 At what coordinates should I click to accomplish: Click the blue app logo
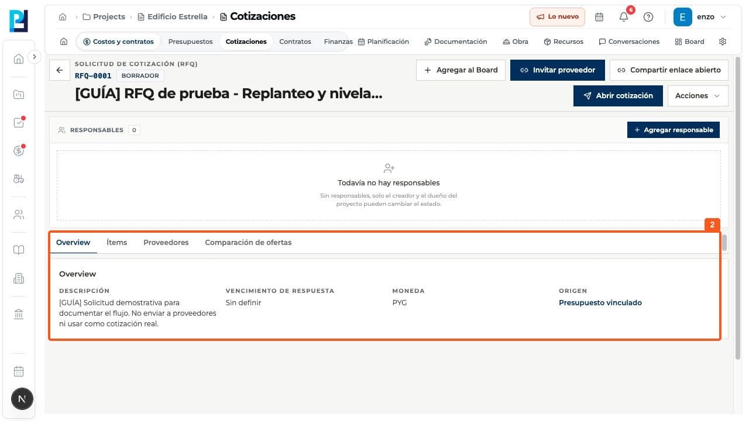19,21
